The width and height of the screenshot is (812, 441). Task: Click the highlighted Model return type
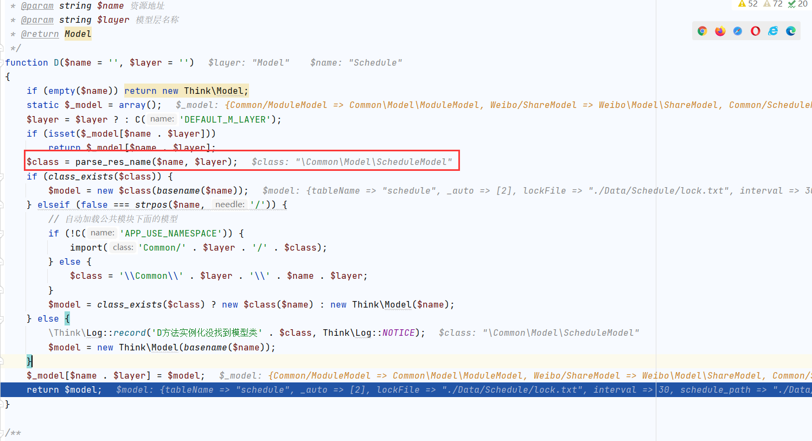78,34
